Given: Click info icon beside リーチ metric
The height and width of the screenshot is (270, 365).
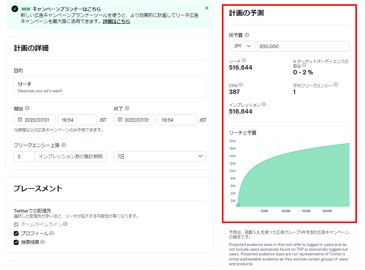Looking at the screenshot, I should click(x=244, y=60).
